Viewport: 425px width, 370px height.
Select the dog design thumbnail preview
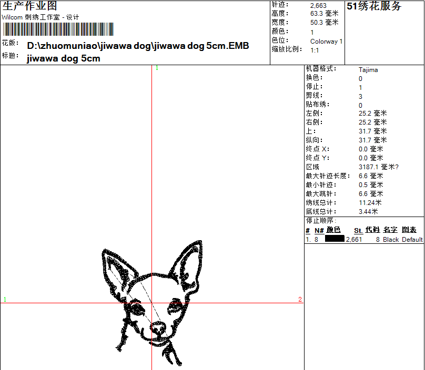pos(153,300)
